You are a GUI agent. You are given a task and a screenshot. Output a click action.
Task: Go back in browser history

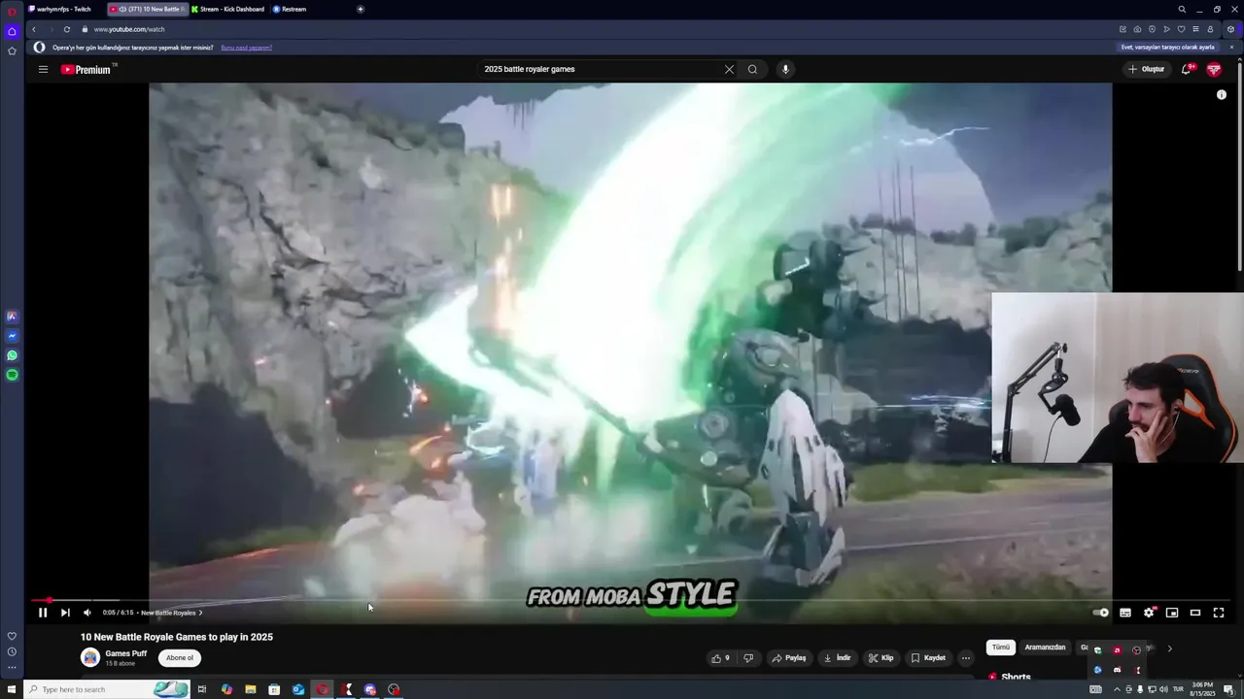click(x=34, y=29)
